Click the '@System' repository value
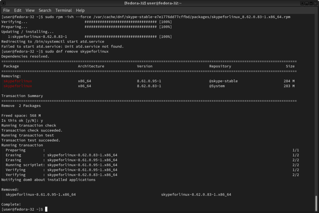This screenshot has height=213, width=319. [217, 86]
